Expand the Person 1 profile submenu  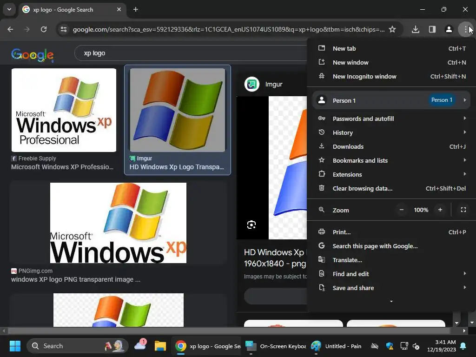(391, 100)
